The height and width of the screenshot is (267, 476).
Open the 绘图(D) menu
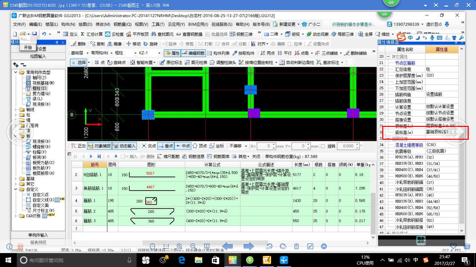(85, 24)
